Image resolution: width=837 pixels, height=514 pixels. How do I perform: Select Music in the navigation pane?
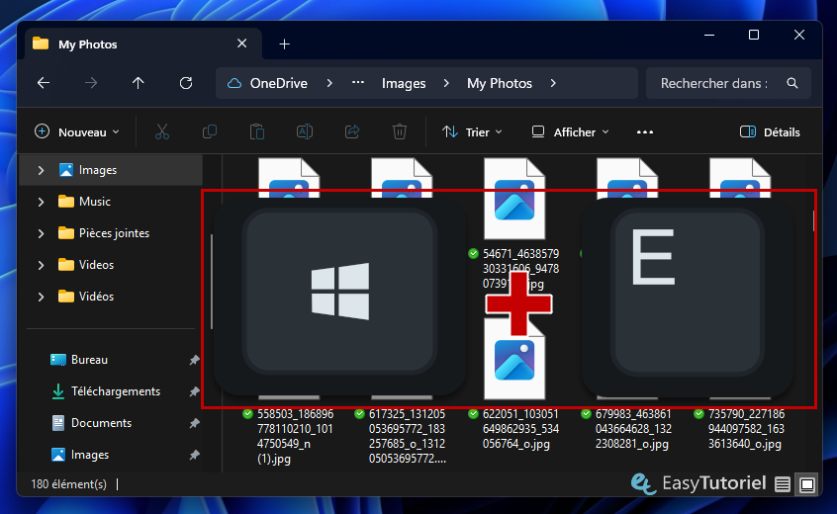pyautogui.click(x=94, y=202)
